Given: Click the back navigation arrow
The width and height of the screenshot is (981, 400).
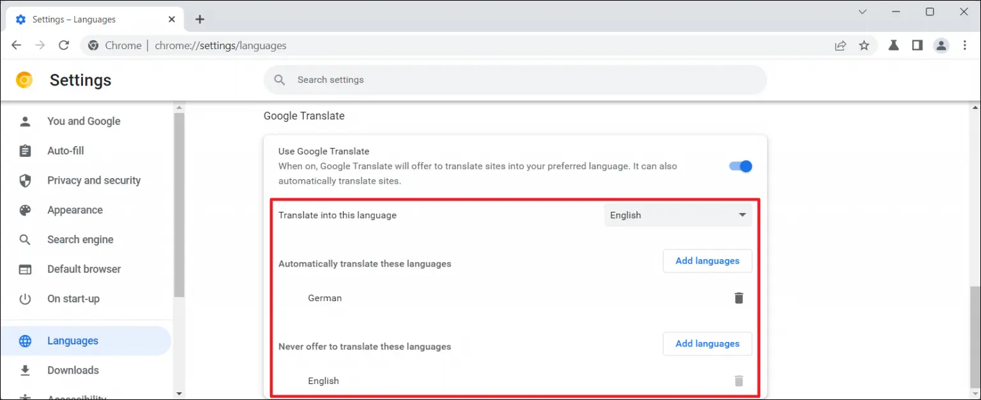Looking at the screenshot, I should point(16,45).
